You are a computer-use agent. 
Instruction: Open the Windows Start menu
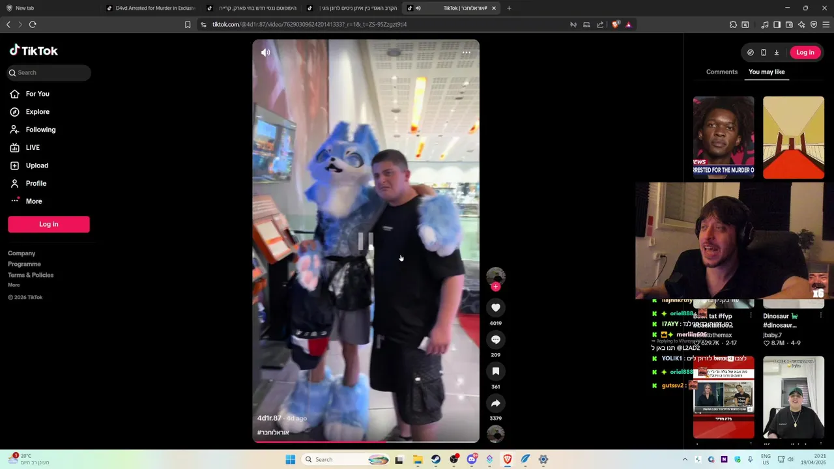[x=291, y=459]
